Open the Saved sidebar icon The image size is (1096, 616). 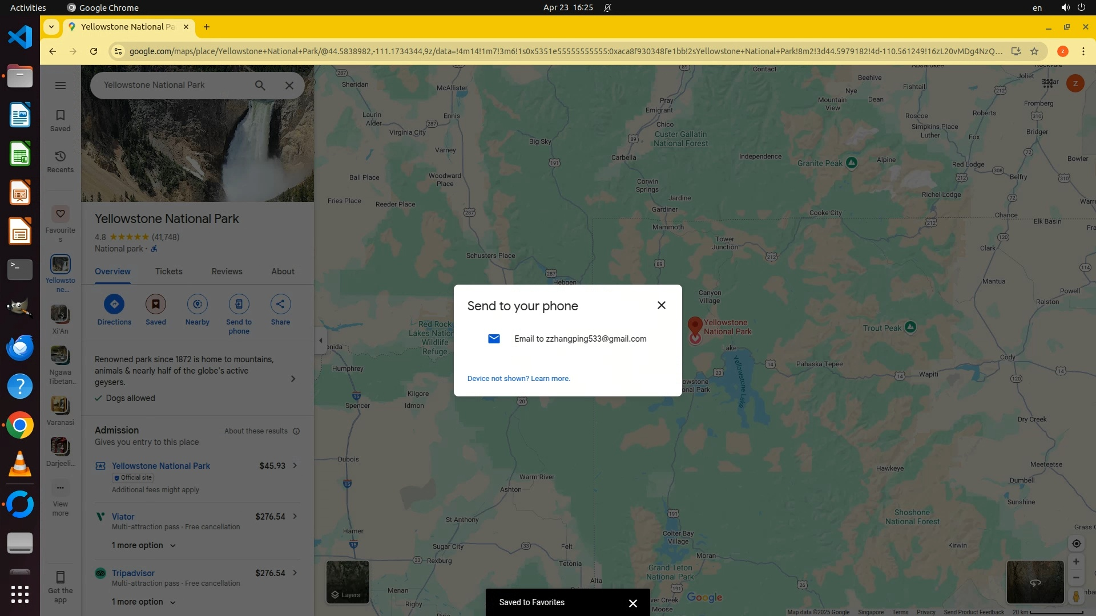click(x=60, y=120)
